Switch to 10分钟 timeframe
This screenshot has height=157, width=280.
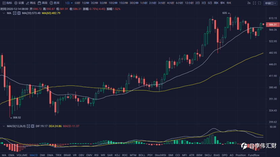(x=113, y=3)
